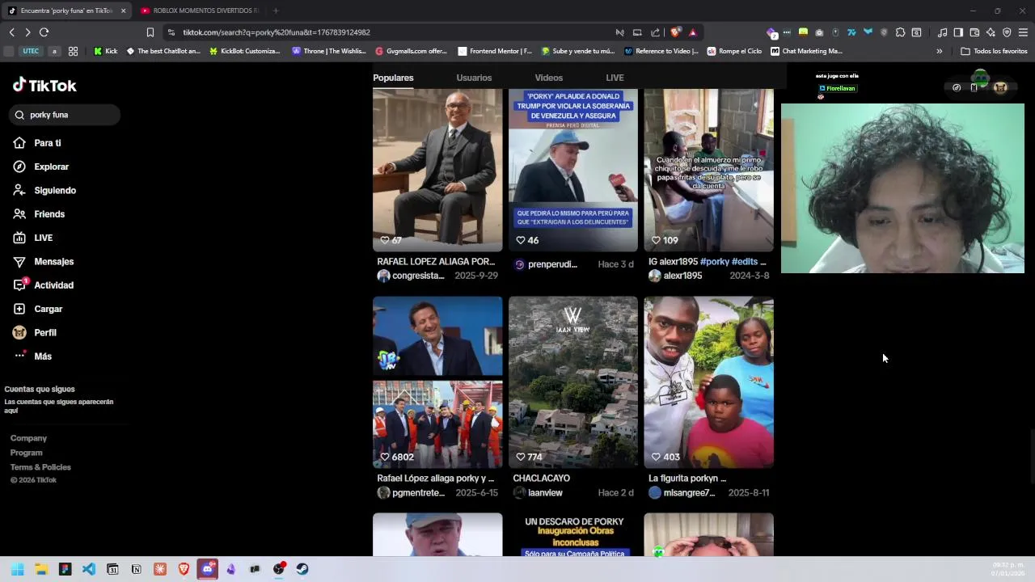Screen dimensions: 1035x582
Task: Open the Para ti home feed
Action: click(x=37, y=143)
